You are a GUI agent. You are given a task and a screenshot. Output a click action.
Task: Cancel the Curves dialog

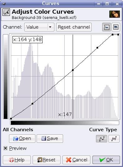tap(76, 160)
